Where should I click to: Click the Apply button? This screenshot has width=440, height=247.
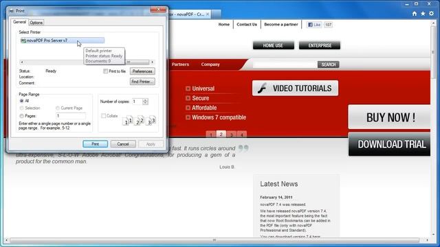click(x=151, y=144)
